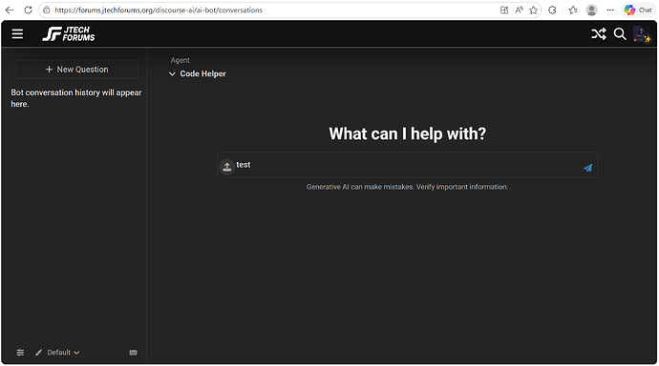The width and height of the screenshot is (659, 366).
Task: Click the keyboard shortcuts icon
Action: coord(133,353)
